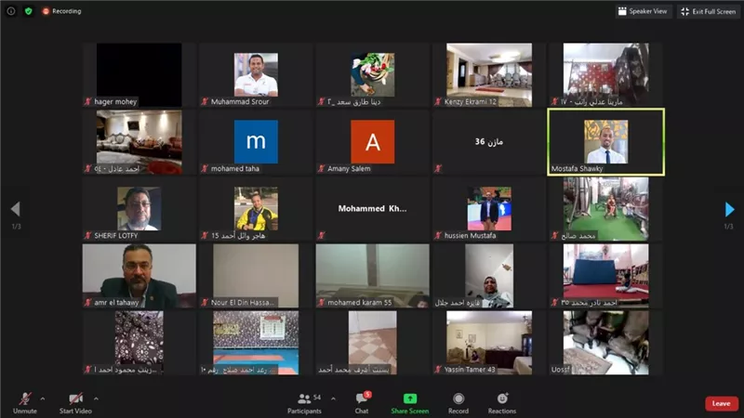Start meeting Record
The width and height of the screenshot is (744, 418).
click(x=458, y=403)
